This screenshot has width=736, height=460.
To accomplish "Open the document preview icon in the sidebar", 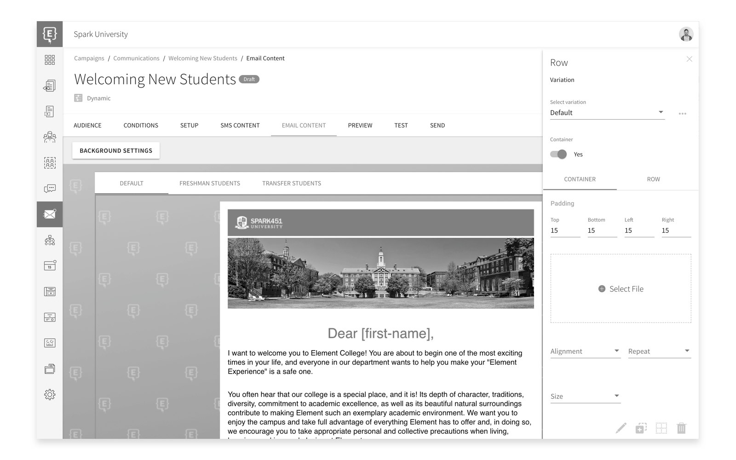I will [50, 86].
